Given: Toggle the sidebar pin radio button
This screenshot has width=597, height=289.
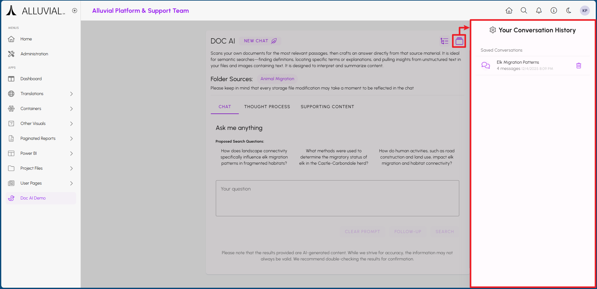Looking at the screenshot, I should (x=75, y=11).
